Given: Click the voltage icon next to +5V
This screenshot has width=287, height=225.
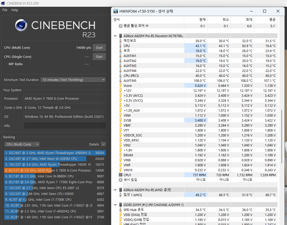Looking at the screenshot, I should pos(120,105).
